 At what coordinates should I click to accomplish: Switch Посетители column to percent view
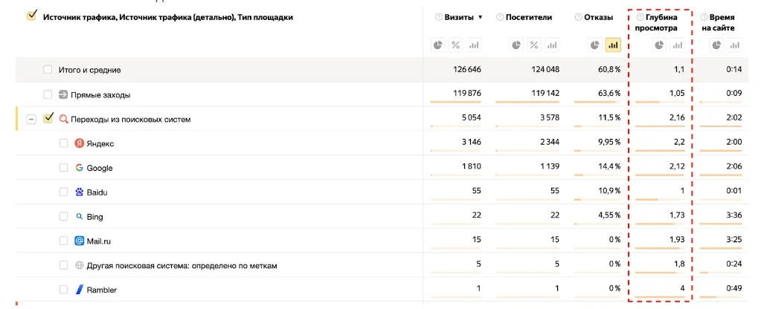click(x=534, y=45)
